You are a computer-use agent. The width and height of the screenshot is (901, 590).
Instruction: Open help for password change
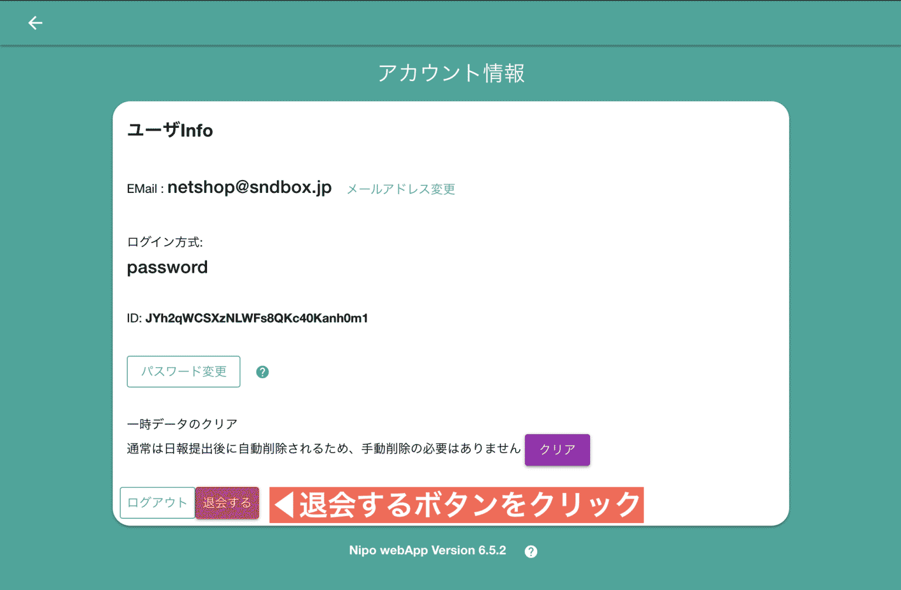click(x=262, y=371)
